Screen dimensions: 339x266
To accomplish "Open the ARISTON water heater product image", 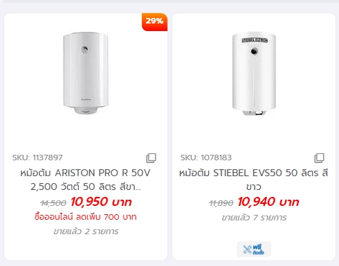I will point(86,73).
